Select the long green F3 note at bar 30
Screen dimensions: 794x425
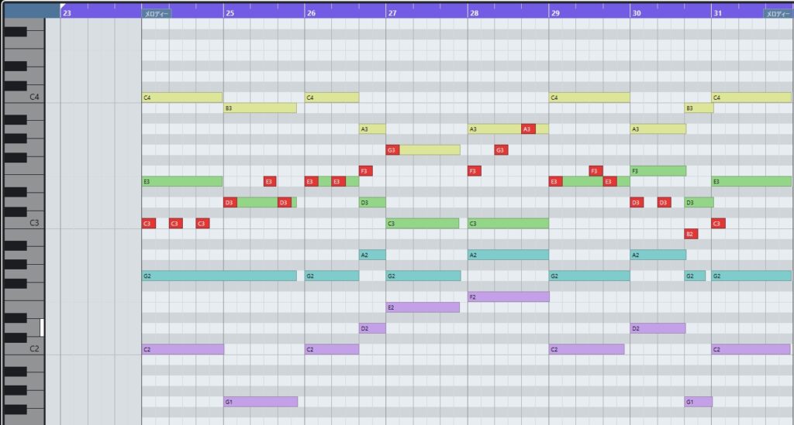[658, 171]
